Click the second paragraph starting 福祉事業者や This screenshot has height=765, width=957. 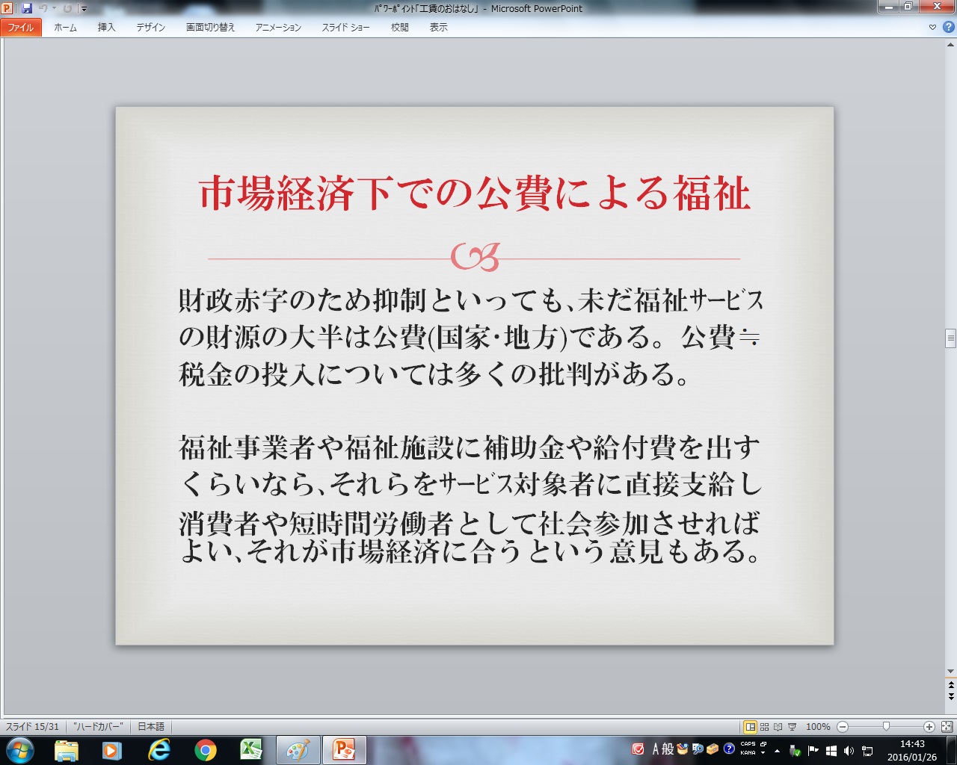point(471,500)
